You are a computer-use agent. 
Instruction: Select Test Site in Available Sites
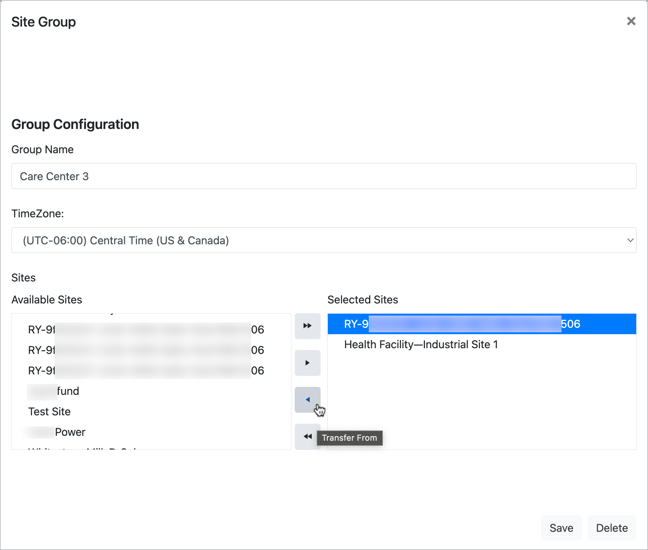click(x=50, y=412)
